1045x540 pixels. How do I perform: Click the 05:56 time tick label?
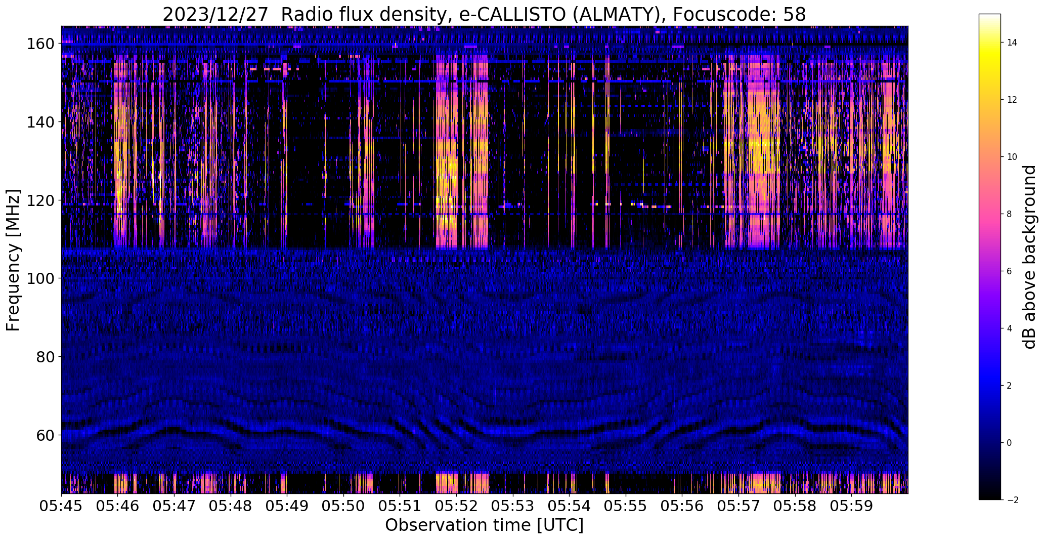pos(682,507)
